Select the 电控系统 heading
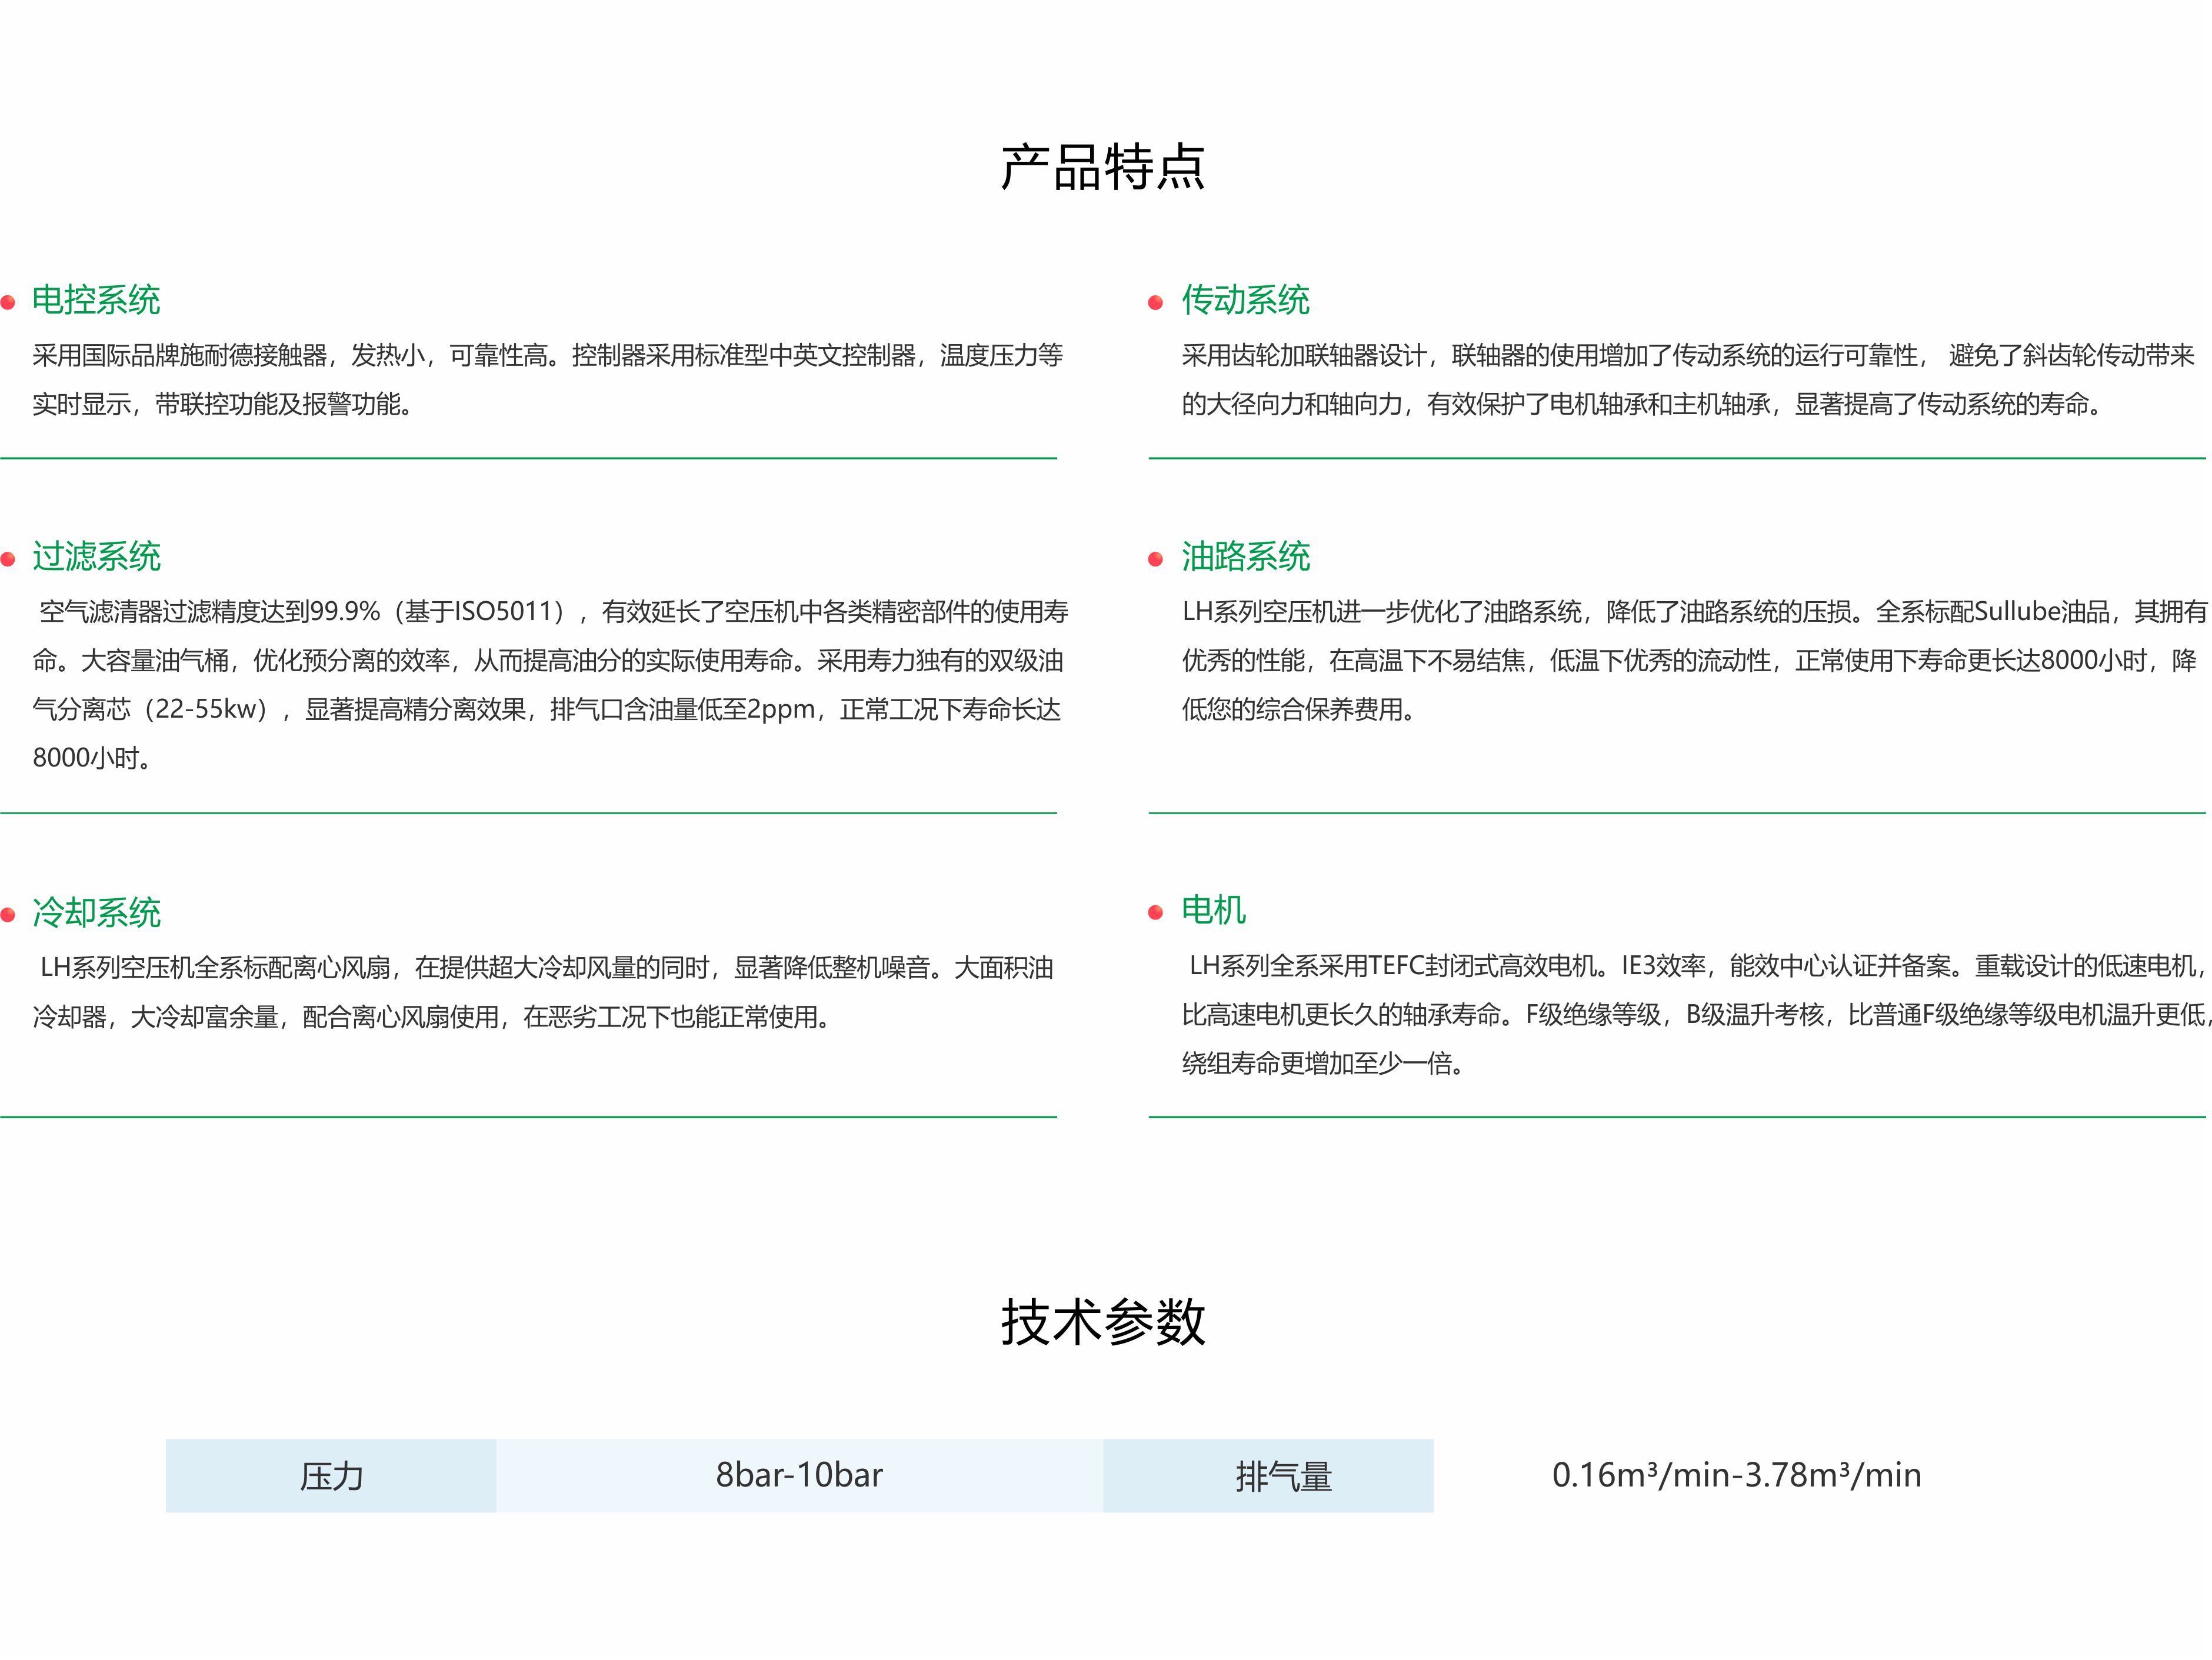The width and height of the screenshot is (2212, 1660). (x=96, y=300)
